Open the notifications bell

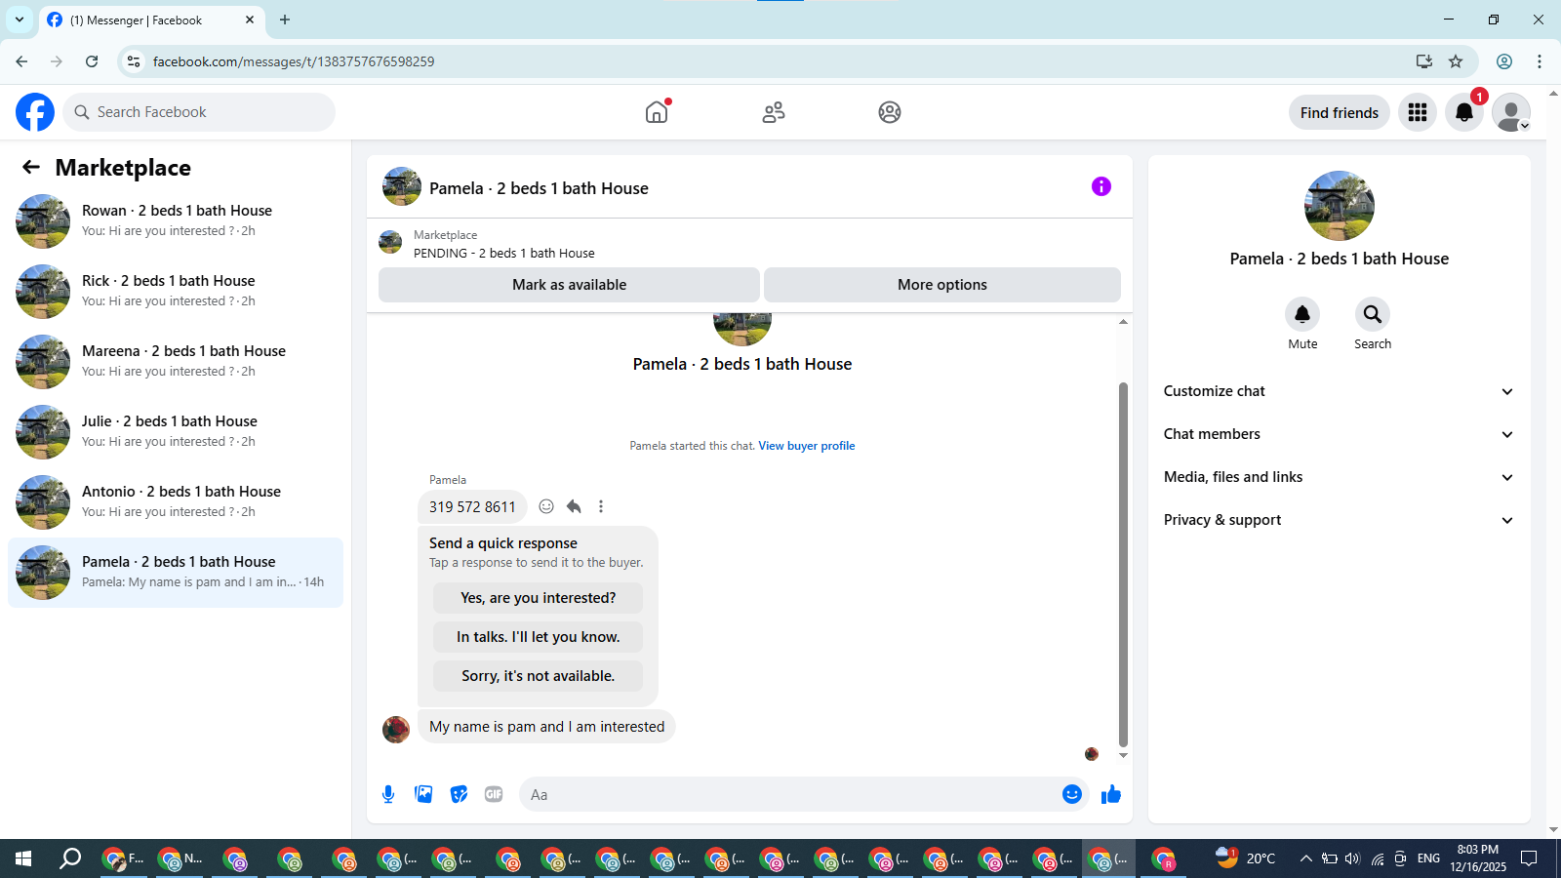[1464, 112]
